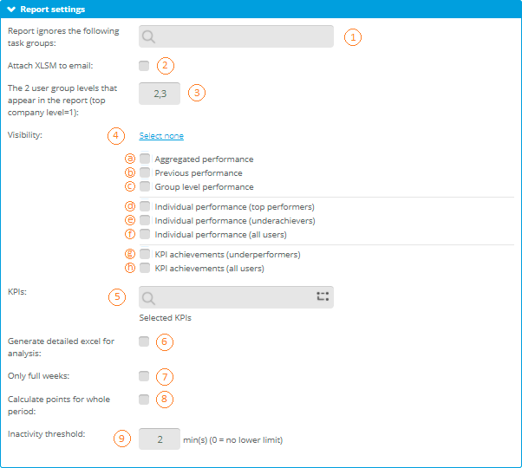This screenshot has height=468, width=522.
Task: Toggle the Only full weeks checkbox
Action: click(144, 376)
